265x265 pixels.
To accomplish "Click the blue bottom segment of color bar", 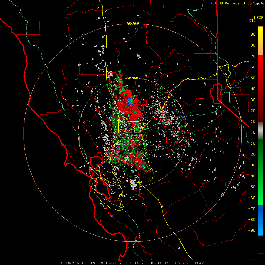I will pos(260,220).
